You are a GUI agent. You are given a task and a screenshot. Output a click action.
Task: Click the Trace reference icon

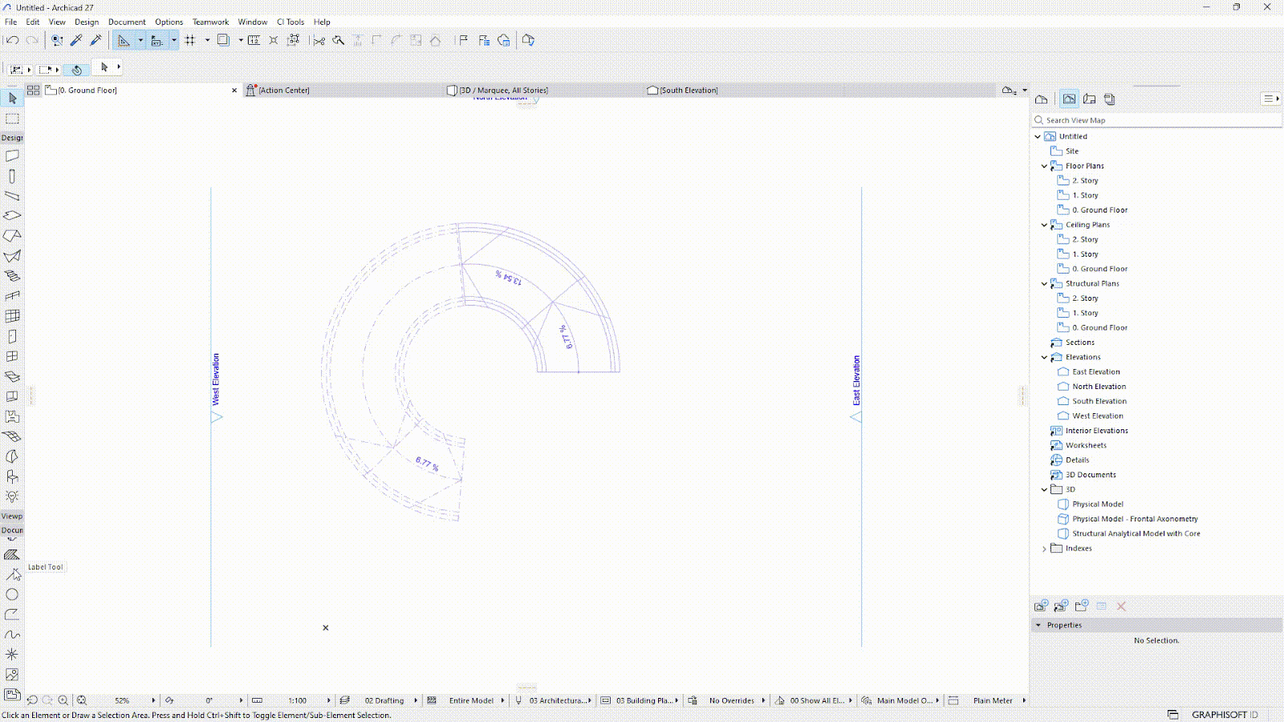pos(224,40)
